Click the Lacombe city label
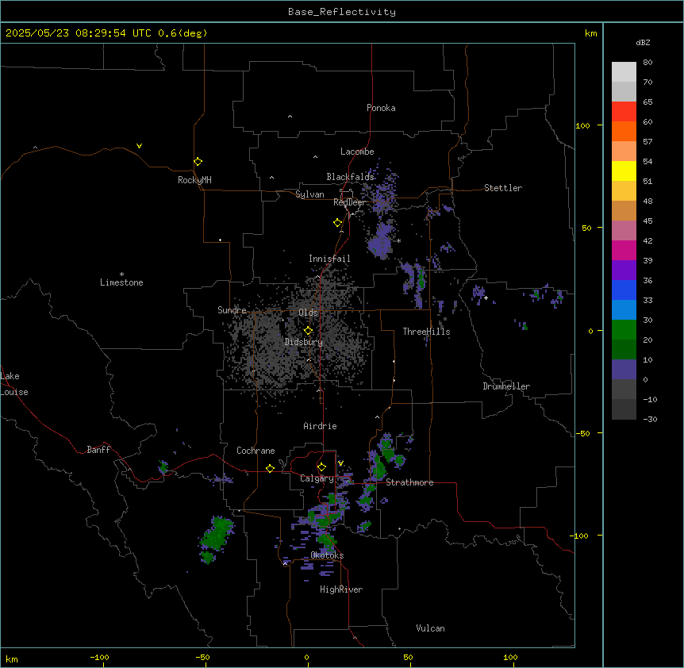The width and height of the screenshot is (684, 668). tap(357, 152)
